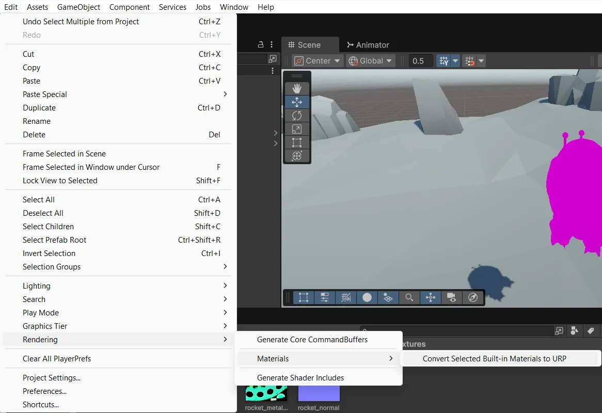Image resolution: width=602 pixels, height=413 pixels.
Task: Toggle the hatched grid icon in bottom overlay
Action: pyautogui.click(x=346, y=297)
